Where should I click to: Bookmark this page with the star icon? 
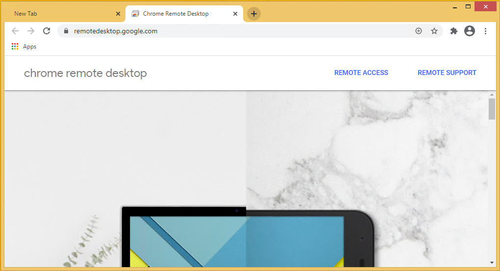click(x=434, y=31)
